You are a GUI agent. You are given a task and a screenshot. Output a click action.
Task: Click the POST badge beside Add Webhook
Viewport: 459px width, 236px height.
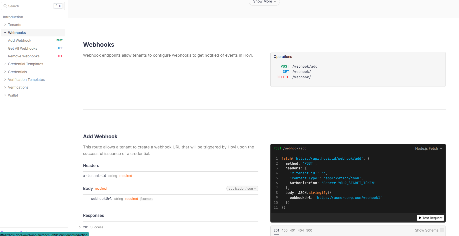[60, 40]
